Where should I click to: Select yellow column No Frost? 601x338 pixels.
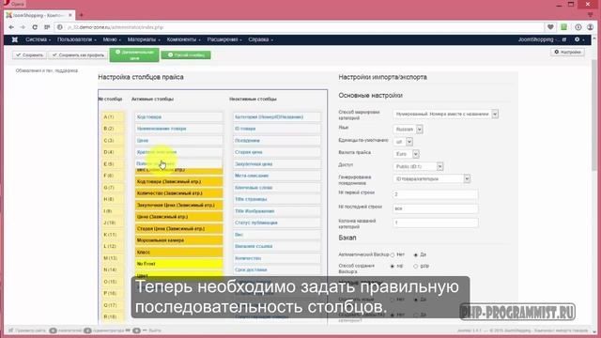(178, 264)
